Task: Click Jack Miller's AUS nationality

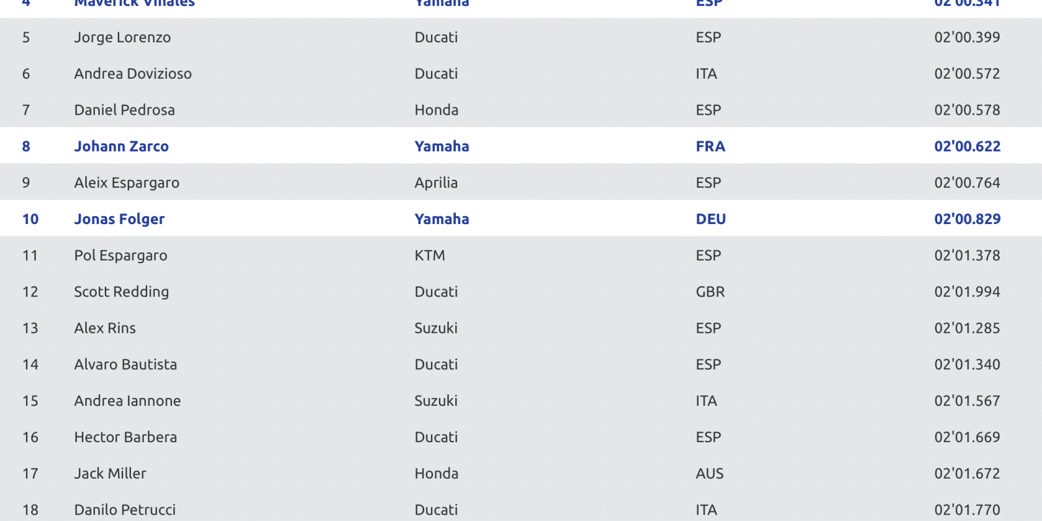Action: pos(709,474)
